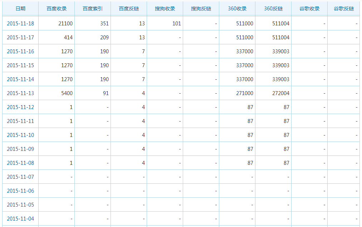Select 7 in the 2015-11-16 row
The image size is (362, 227).
click(x=143, y=51)
